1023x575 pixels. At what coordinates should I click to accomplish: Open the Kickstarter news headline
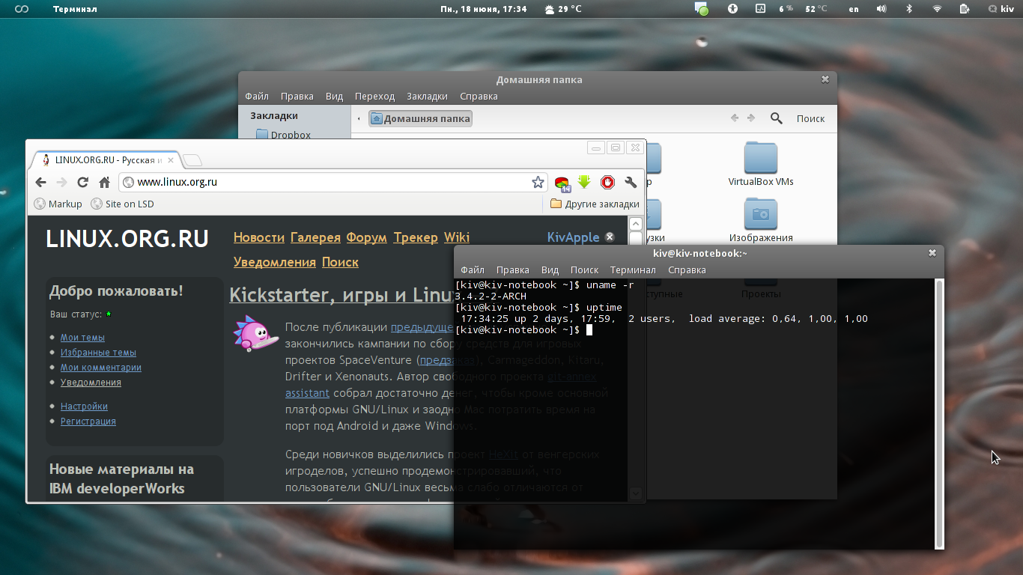[x=341, y=294]
